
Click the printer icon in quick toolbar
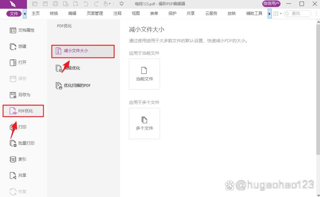55,4
